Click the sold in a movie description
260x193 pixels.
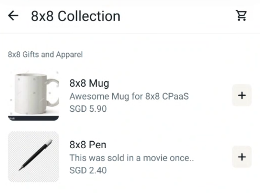(131, 158)
